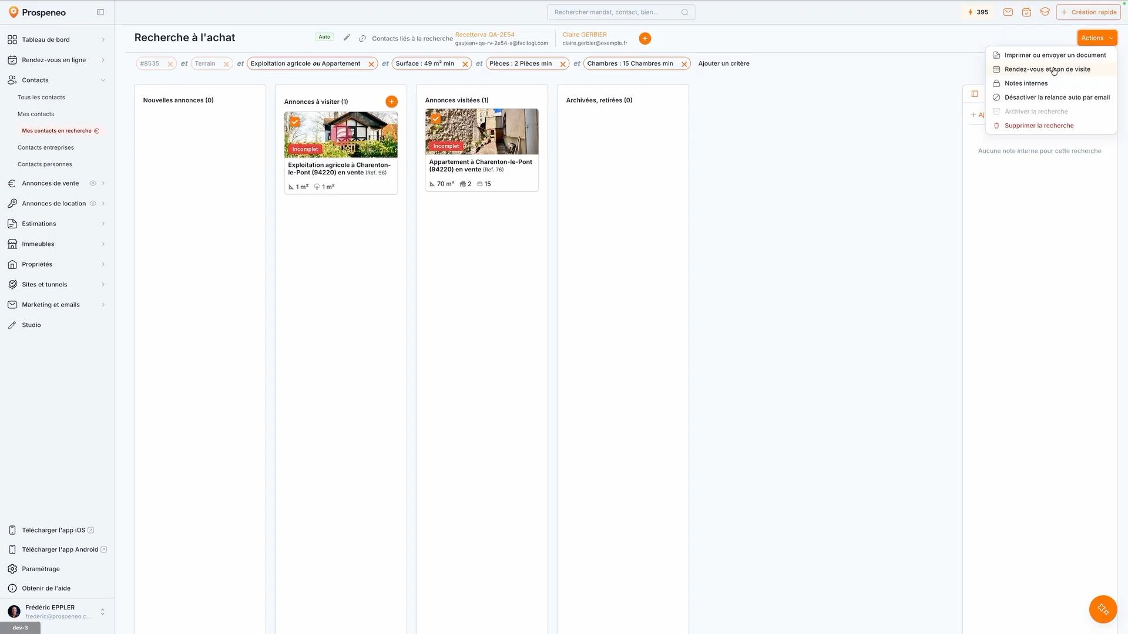Click the link icon before Contacts liés
1128x634 pixels.
click(x=362, y=39)
